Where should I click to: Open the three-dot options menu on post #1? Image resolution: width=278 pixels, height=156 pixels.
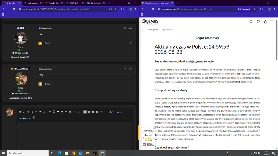tap(130, 28)
